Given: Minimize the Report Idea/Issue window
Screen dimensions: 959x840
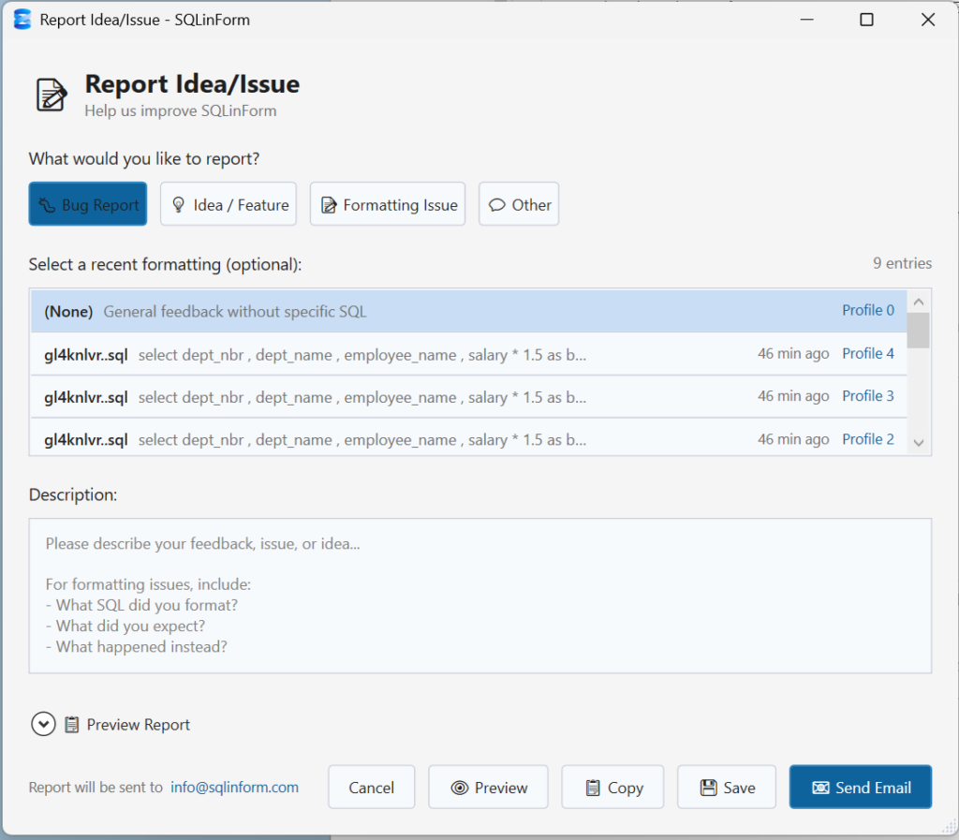Looking at the screenshot, I should tap(806, 20).
